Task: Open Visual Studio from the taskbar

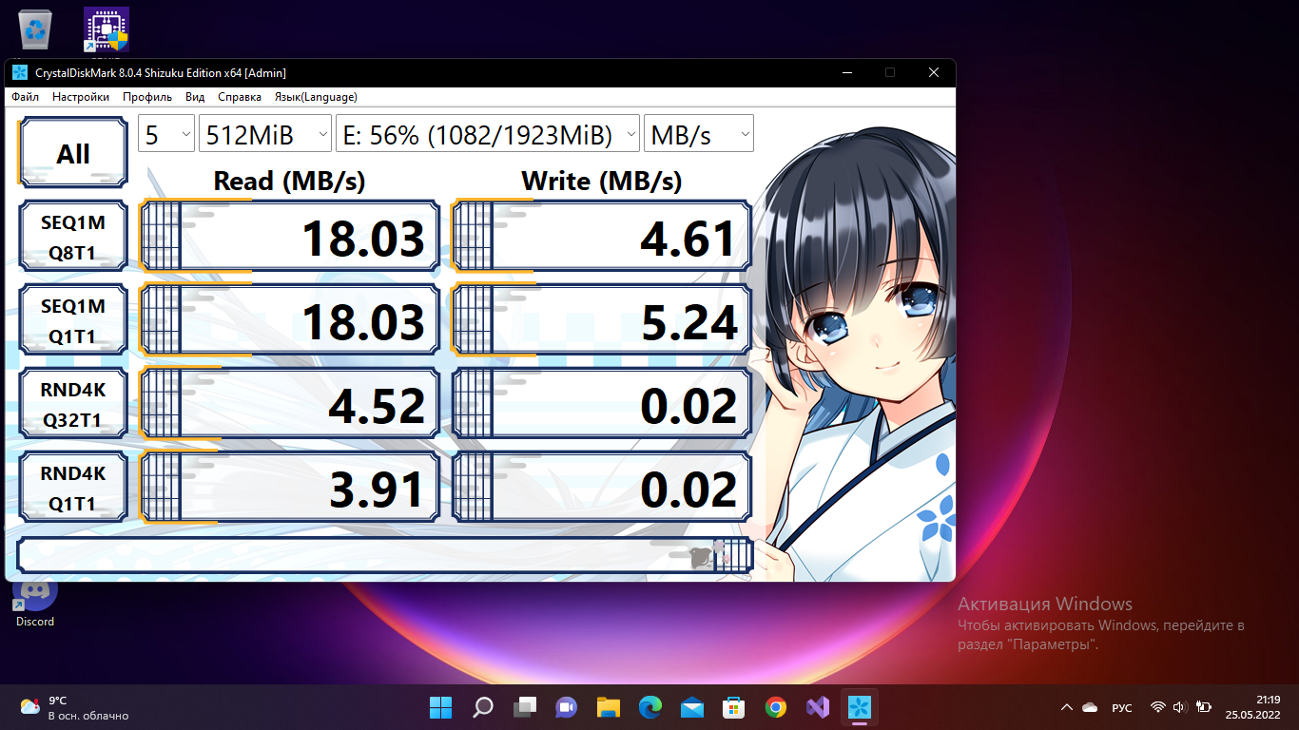Action: pos(818,707)
